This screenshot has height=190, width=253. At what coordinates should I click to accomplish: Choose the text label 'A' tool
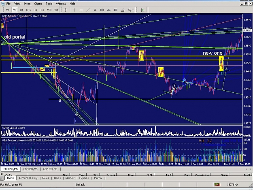(x=95, y=10)
